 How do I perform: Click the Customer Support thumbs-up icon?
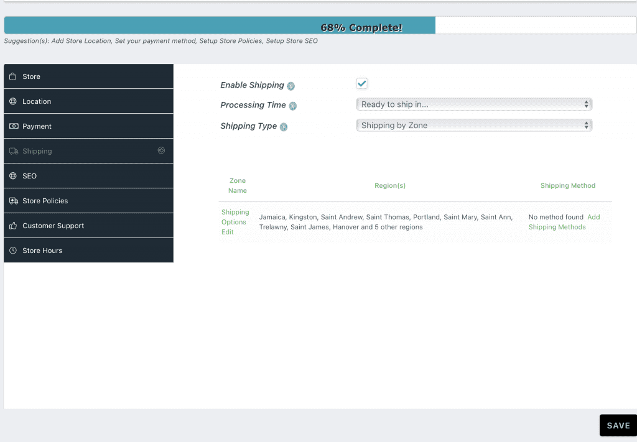point(13,226)
